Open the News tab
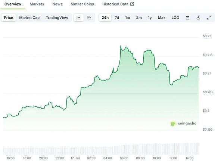This screenshot has height=162, width=224. coord(57,4)
